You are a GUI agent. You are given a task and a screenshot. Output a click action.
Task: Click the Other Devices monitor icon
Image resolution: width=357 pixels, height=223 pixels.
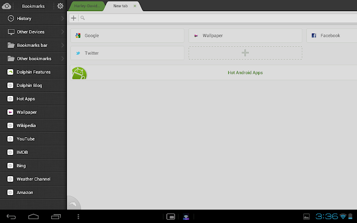pos(11,32)
